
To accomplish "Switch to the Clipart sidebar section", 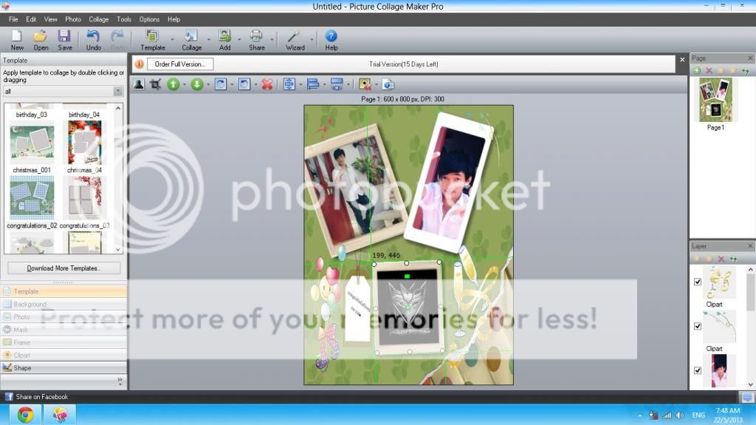I will [x=63, y=355].
